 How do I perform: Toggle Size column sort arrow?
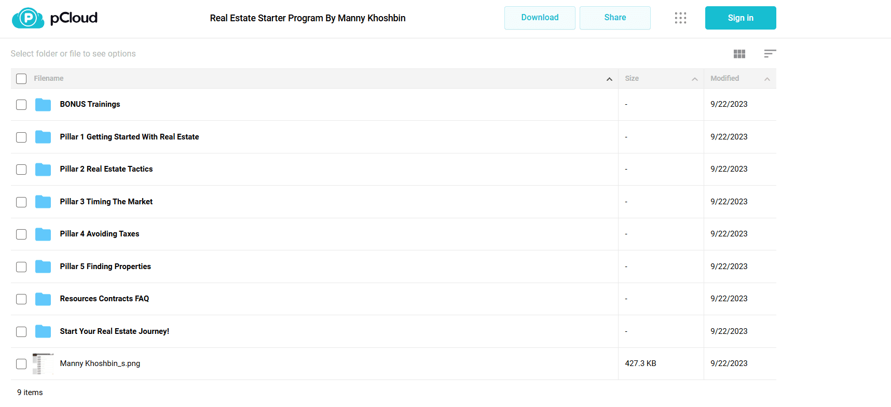pyautogui.click(x=695, y=79)
